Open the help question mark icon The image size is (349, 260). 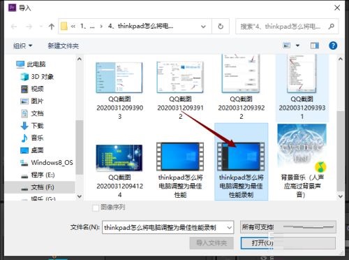click(x=333, y=45)
